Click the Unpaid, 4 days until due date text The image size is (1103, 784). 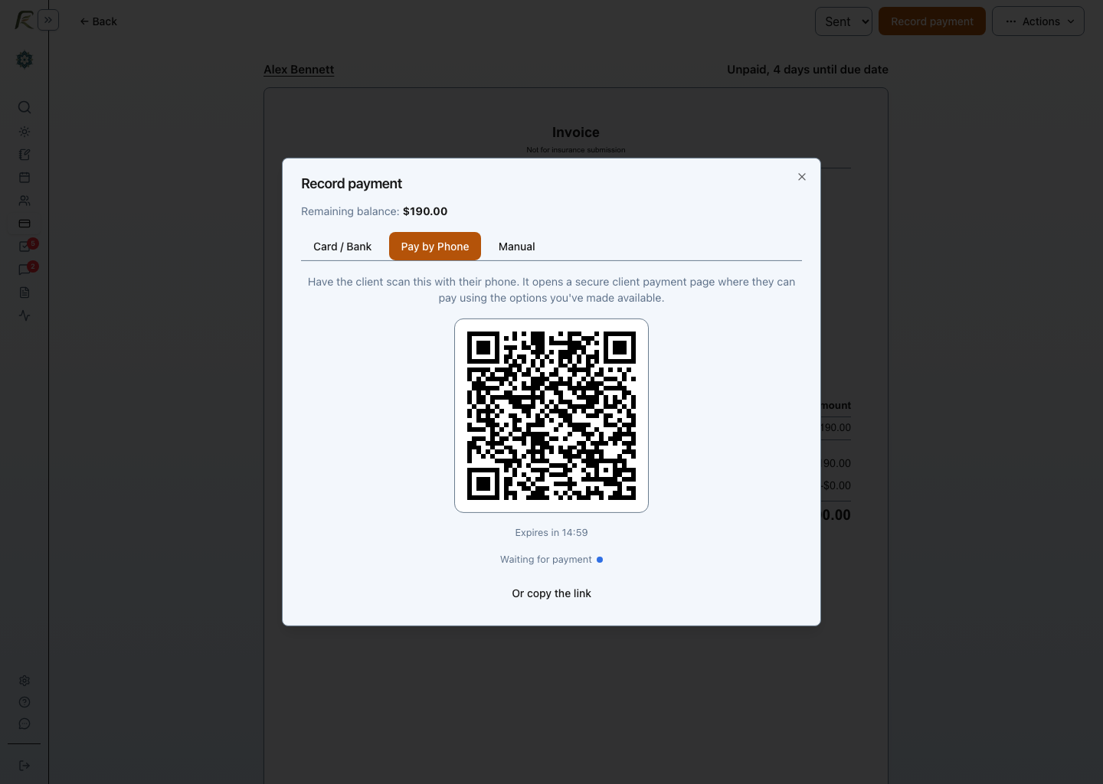(807, 70)
